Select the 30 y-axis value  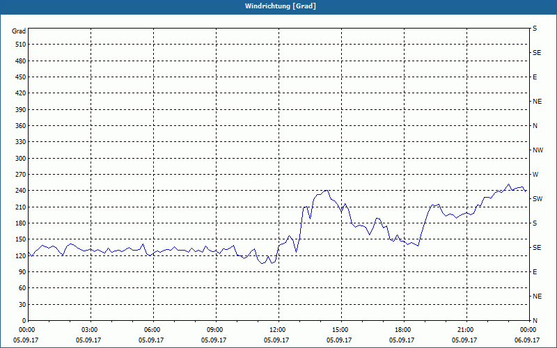coord(22,305)
